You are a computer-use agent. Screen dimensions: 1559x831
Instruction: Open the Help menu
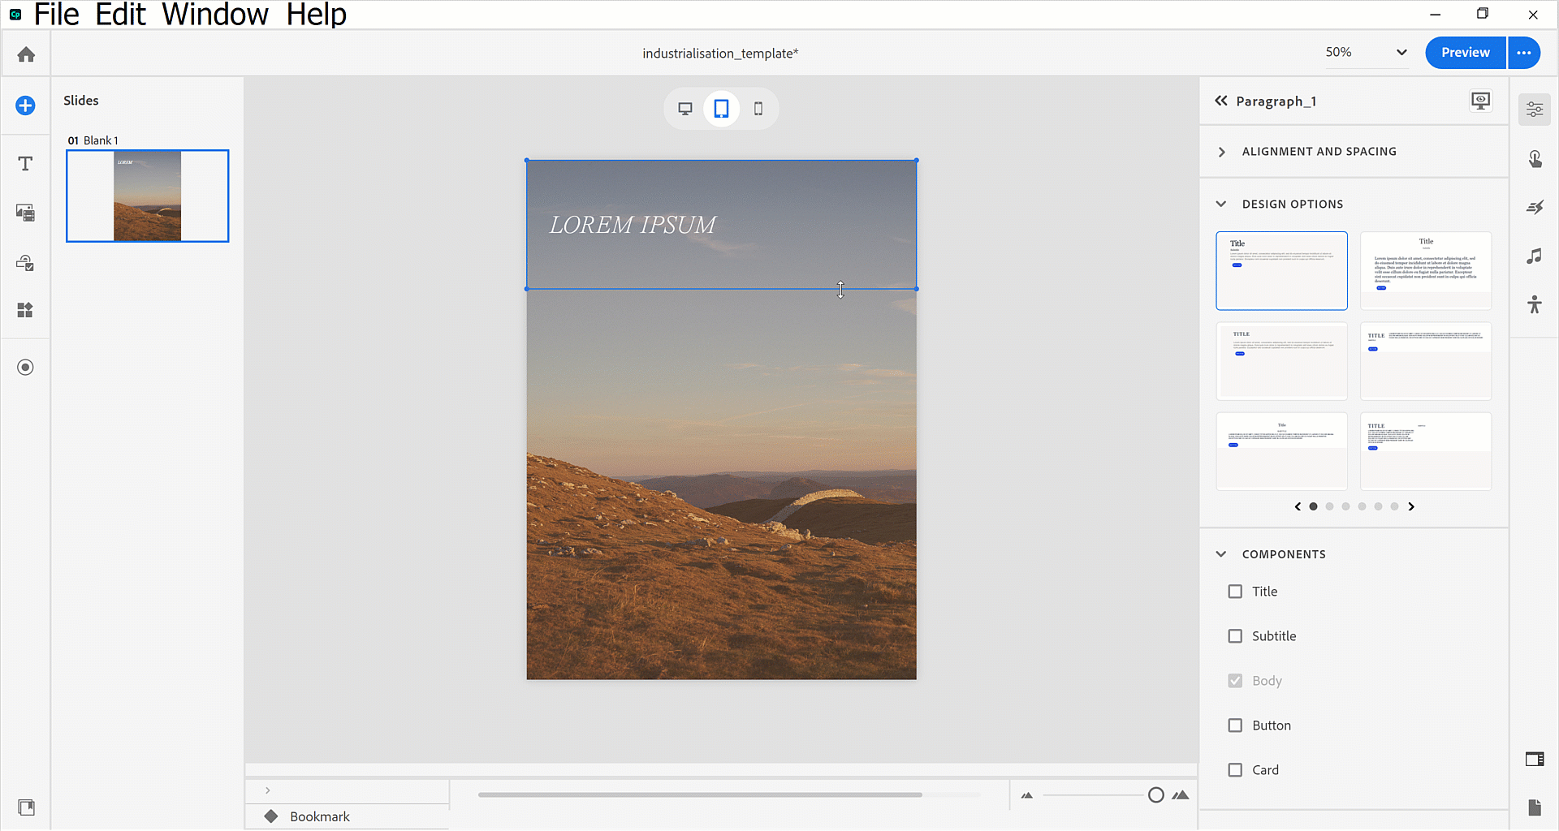317,14
